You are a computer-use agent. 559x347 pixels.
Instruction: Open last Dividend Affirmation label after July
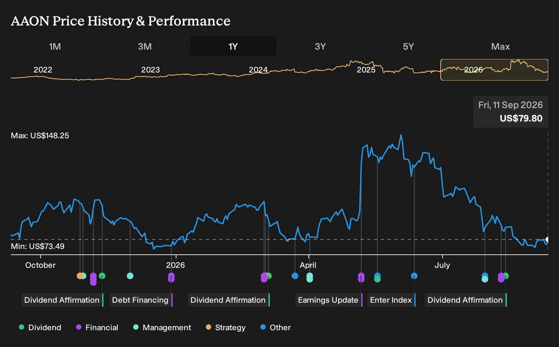[x=466, y=300]
